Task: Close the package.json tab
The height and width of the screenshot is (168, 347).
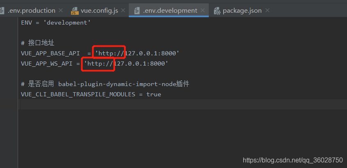Action: tap(267, 10)
